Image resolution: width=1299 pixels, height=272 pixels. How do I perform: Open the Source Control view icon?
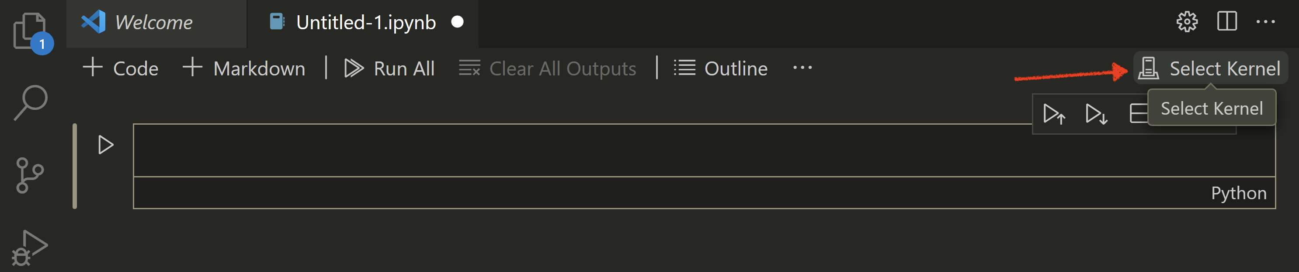click(x=29, y=175)
